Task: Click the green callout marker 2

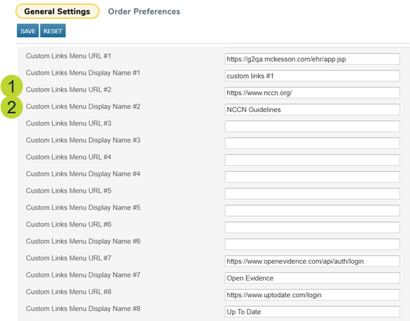Action: [x=12, y=107]
